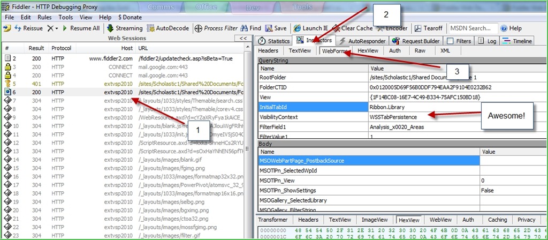This screenshot has width=548, height=240.
Task: Activate the Process Filter crosshair
Action: (216, 28)
